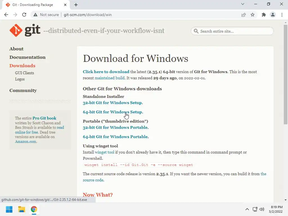The width and height of the screenshot is (288, 216).
Task: Click the 'Now What?' heading
Action: coord(98,195)
